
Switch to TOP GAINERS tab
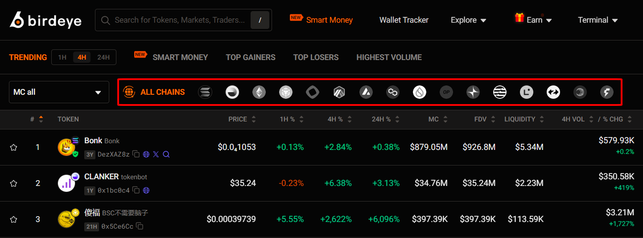point(251,57)
